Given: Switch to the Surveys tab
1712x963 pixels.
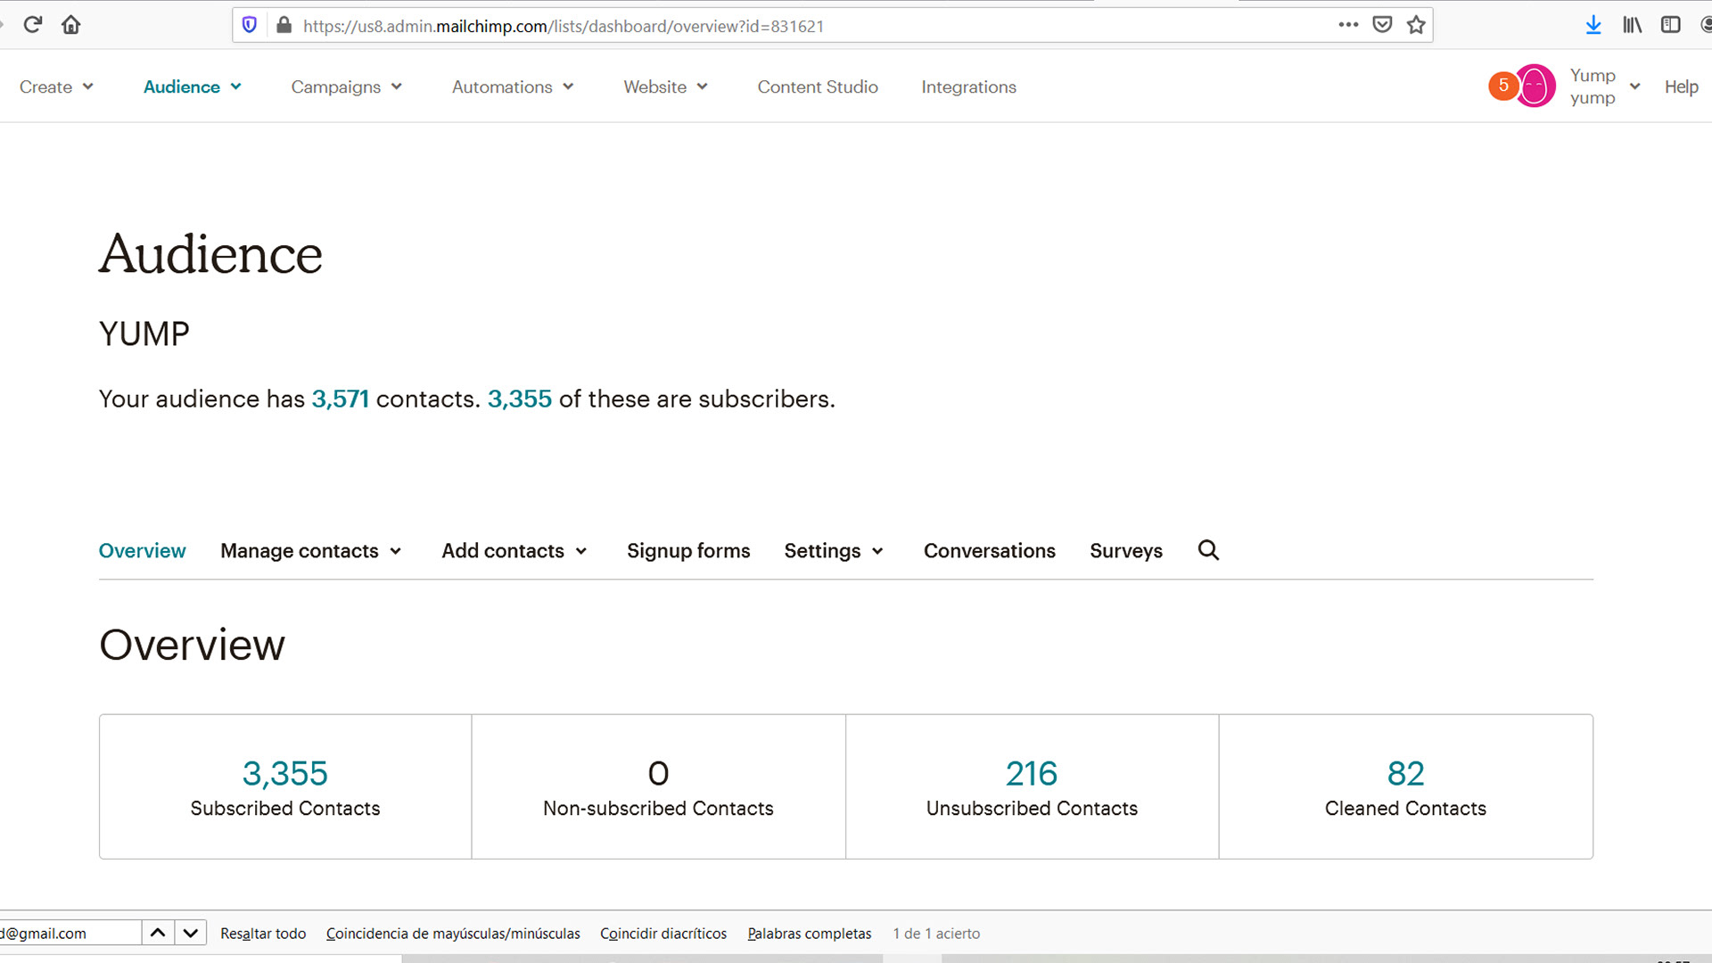Looking at the screenshot, I should 1125,551.
